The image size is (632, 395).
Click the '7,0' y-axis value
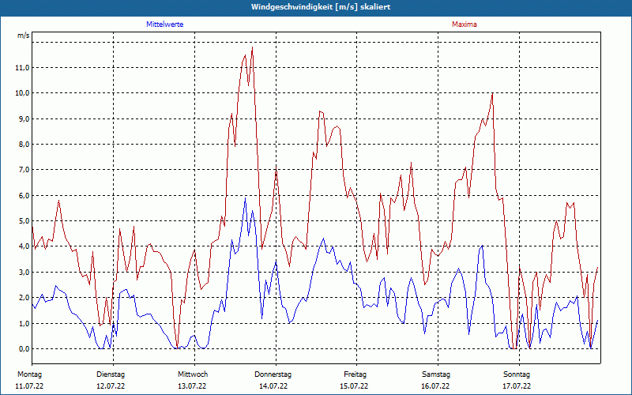coord(24,170)
